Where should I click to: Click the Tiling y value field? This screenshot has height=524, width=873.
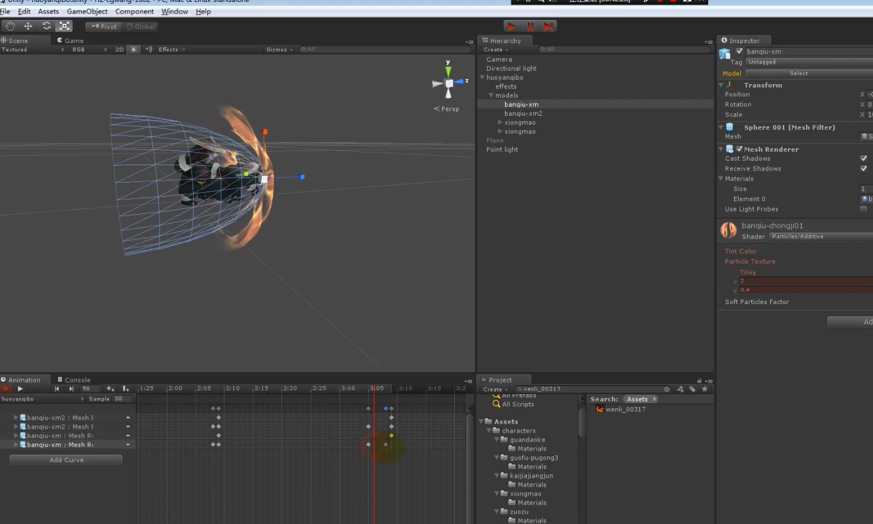click(805, 290)
